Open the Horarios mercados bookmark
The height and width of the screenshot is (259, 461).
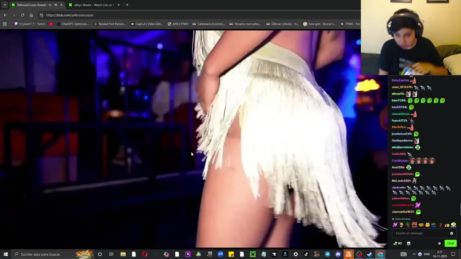(x=245, y=24)
